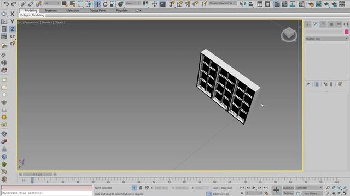Screen dimensions: 350x196
Task: Switch to the Object Paint ribbon tab
Action: tap(97, 10)
